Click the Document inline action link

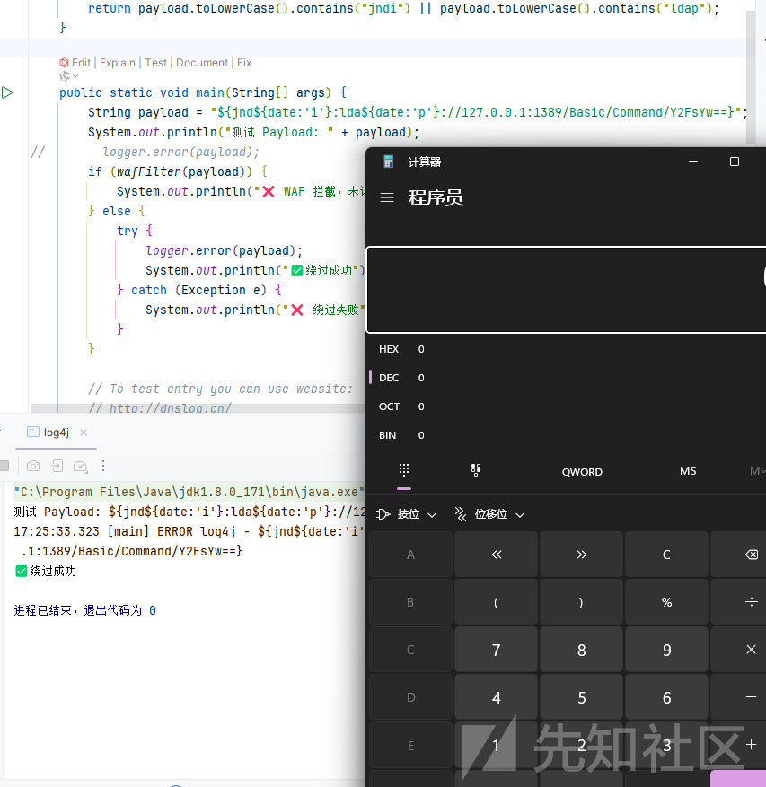pyautogui.click(x=202, y=63)
